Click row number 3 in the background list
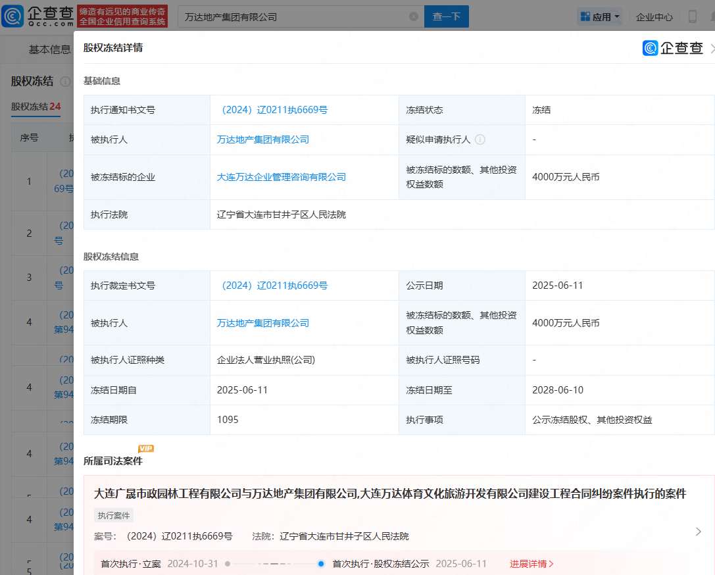 click(x=29, y=278)
